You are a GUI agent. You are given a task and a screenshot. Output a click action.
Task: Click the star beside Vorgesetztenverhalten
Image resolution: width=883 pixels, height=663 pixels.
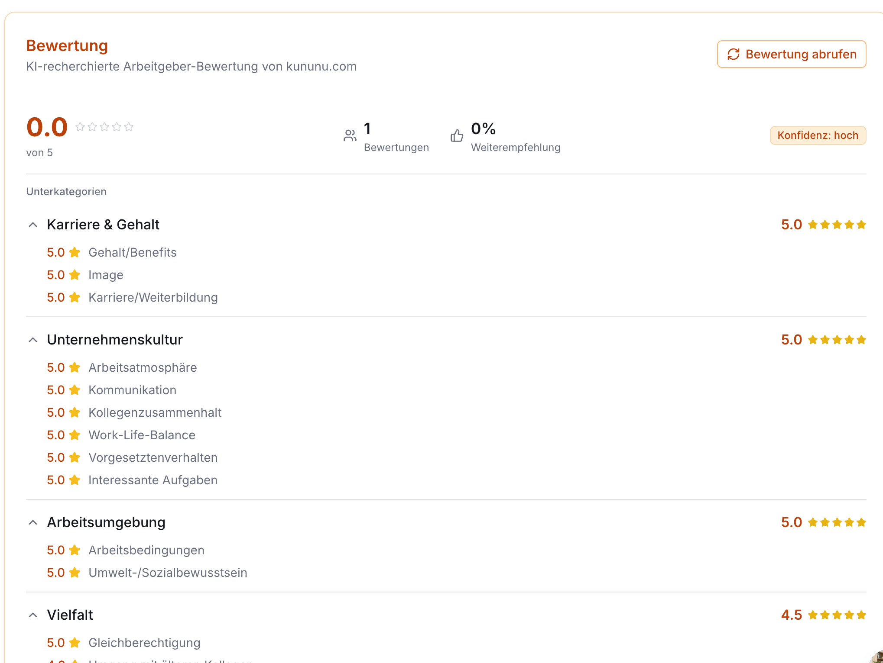point(75,457)
